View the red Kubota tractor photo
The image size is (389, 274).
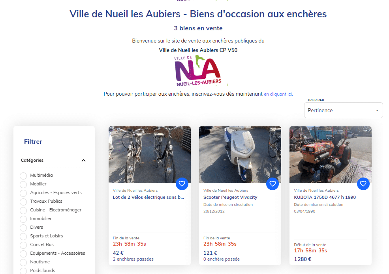[x=330, y=154]
